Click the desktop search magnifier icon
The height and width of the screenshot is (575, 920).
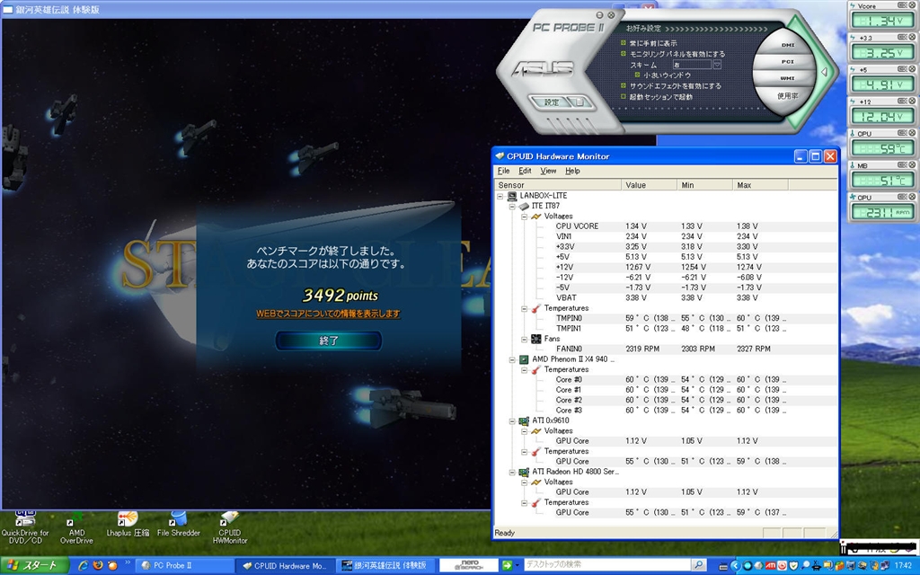[698, 565]
